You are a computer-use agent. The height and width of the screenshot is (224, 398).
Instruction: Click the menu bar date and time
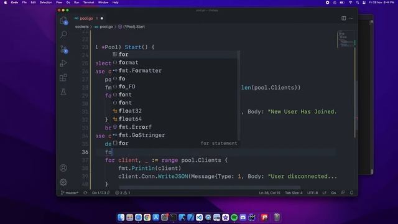(x=382, y=2)
